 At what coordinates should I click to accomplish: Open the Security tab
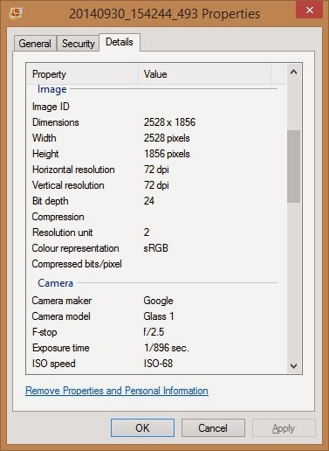pyautogui.click(x=78, y=44)
